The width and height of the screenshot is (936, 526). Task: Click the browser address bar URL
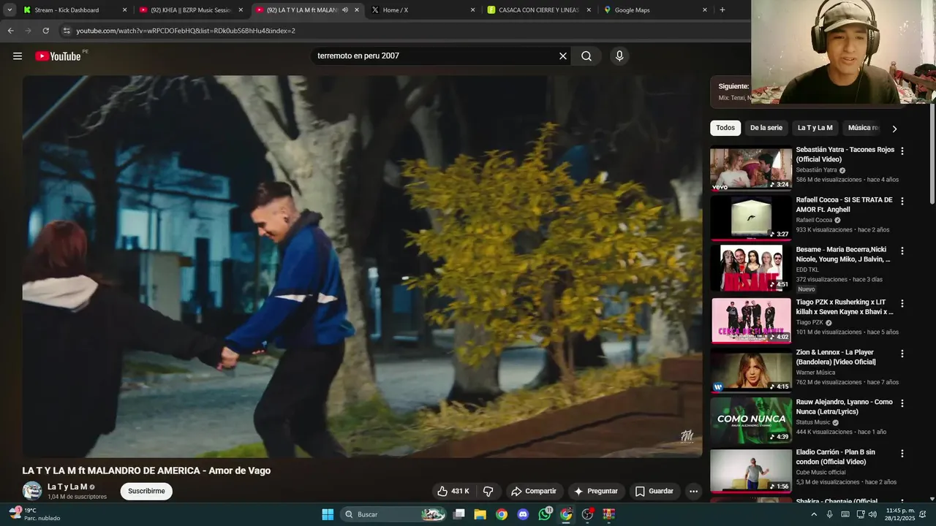(x=186, y=31)
